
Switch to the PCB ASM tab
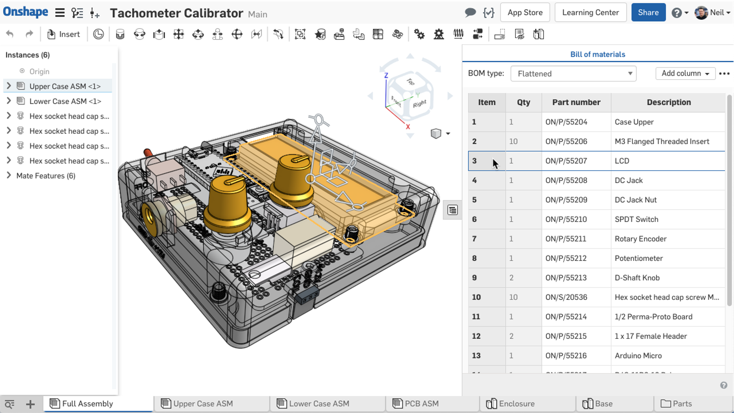[421, 404]
